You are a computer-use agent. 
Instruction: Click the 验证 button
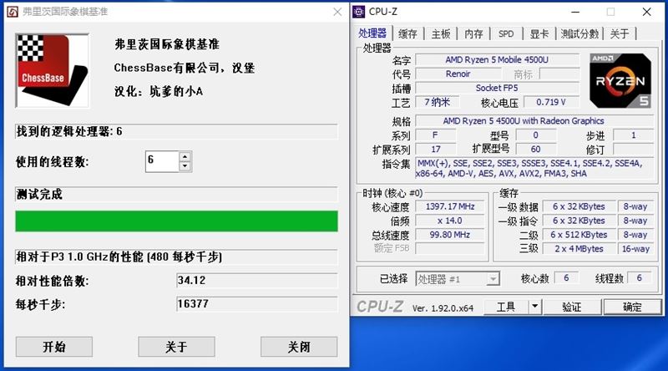tap(572, 307)
